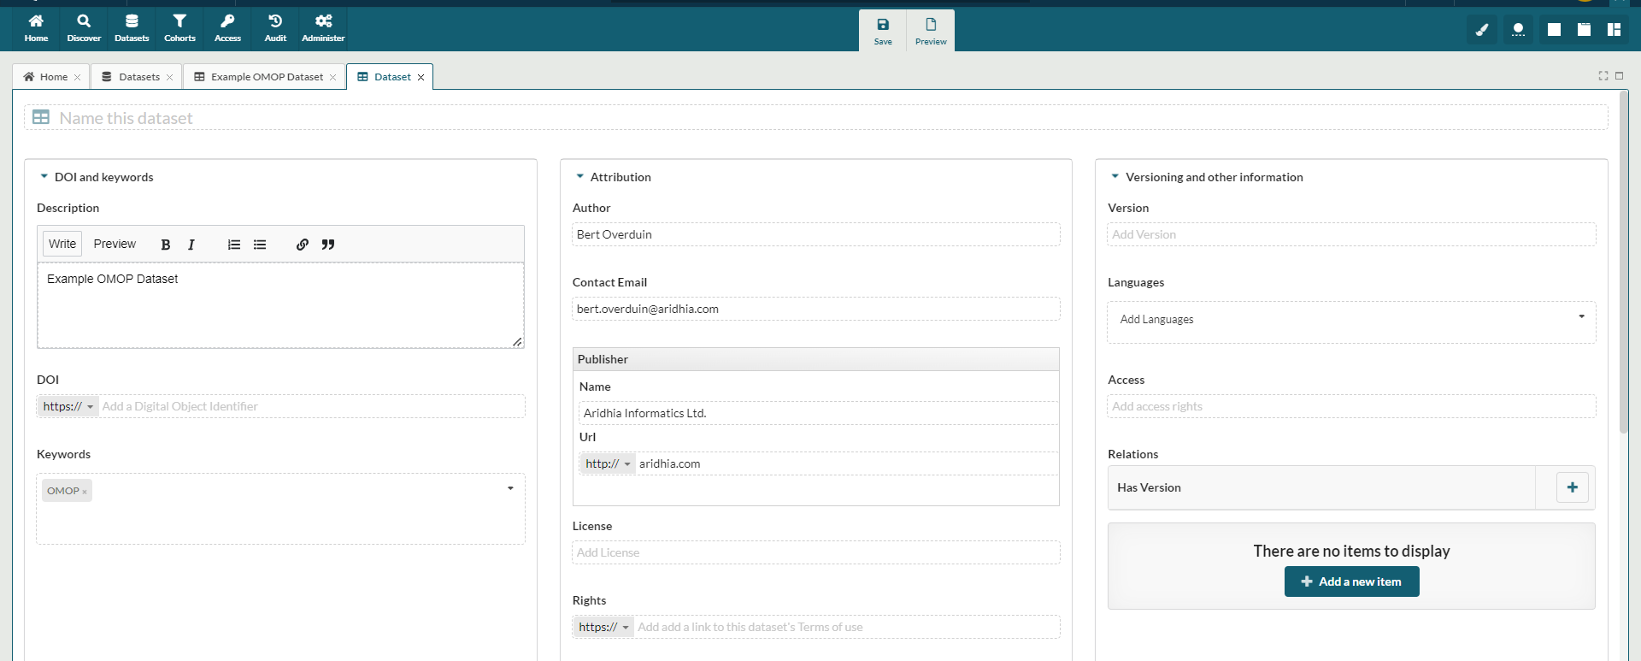Click the paintbrush theme icon
The width and height of the screenshot is (1641, 661).
1482,30
